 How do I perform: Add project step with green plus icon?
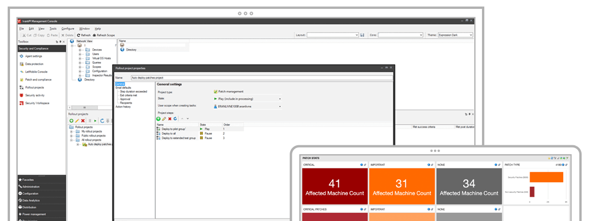(159, 119)
